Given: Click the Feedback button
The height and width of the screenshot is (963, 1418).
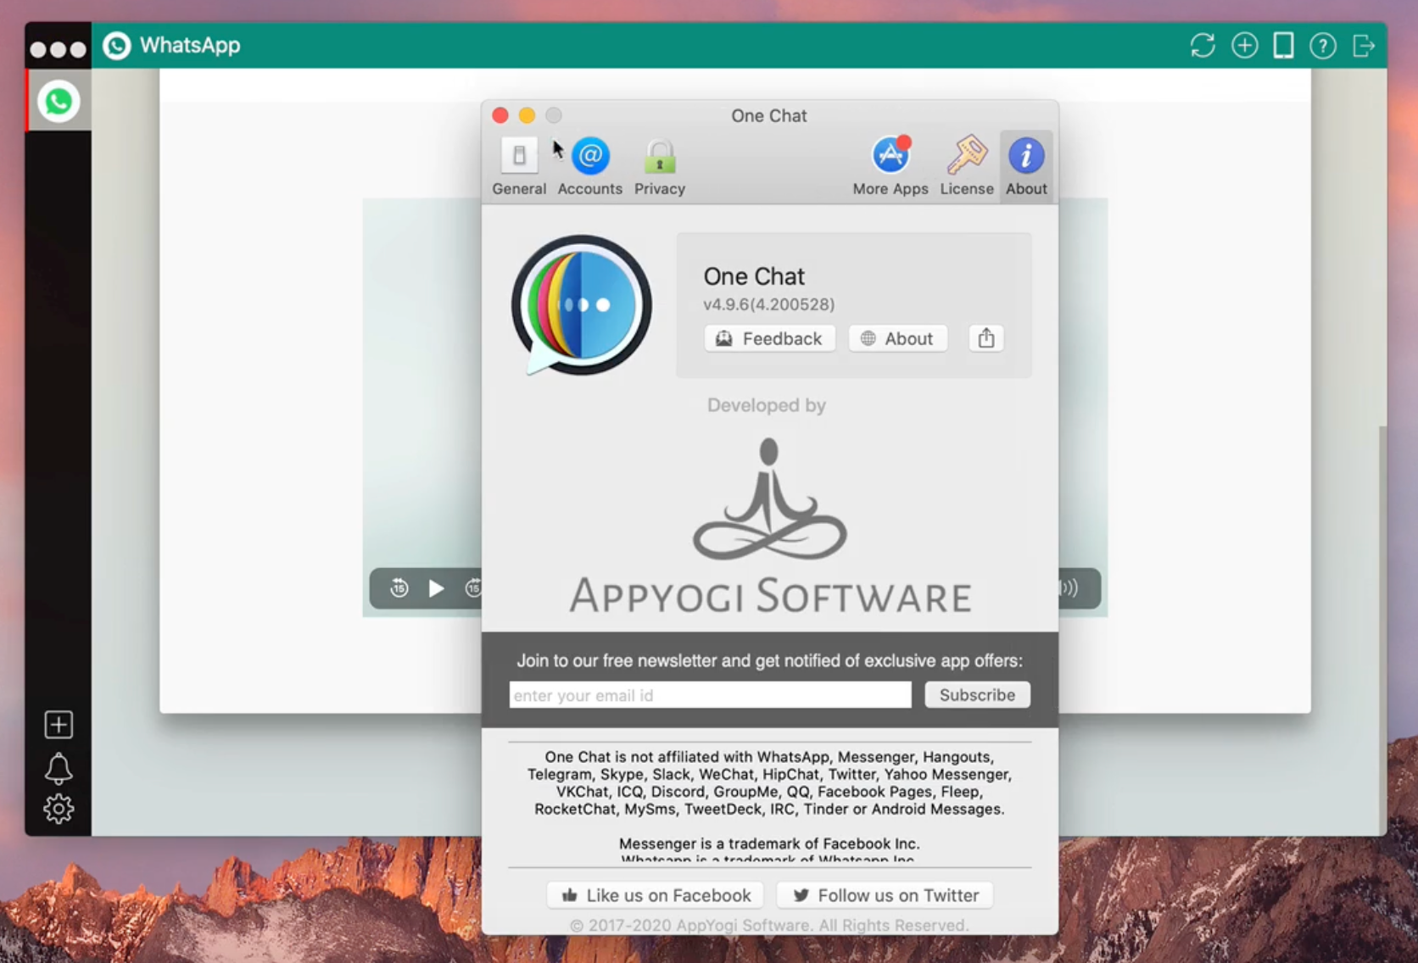Looking at the screenshot, I should pyautogui.click(x=769, y=338).
